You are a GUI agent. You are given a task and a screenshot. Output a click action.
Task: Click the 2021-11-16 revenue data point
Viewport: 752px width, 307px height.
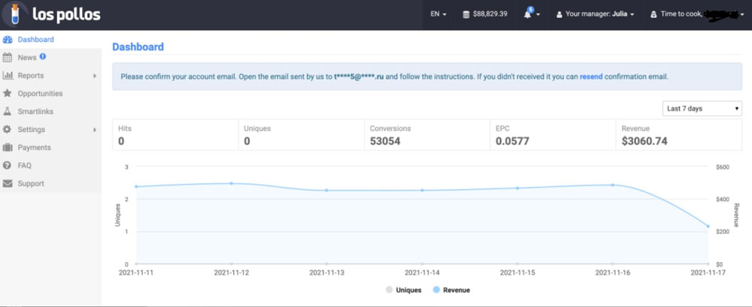tap(613, 185)
